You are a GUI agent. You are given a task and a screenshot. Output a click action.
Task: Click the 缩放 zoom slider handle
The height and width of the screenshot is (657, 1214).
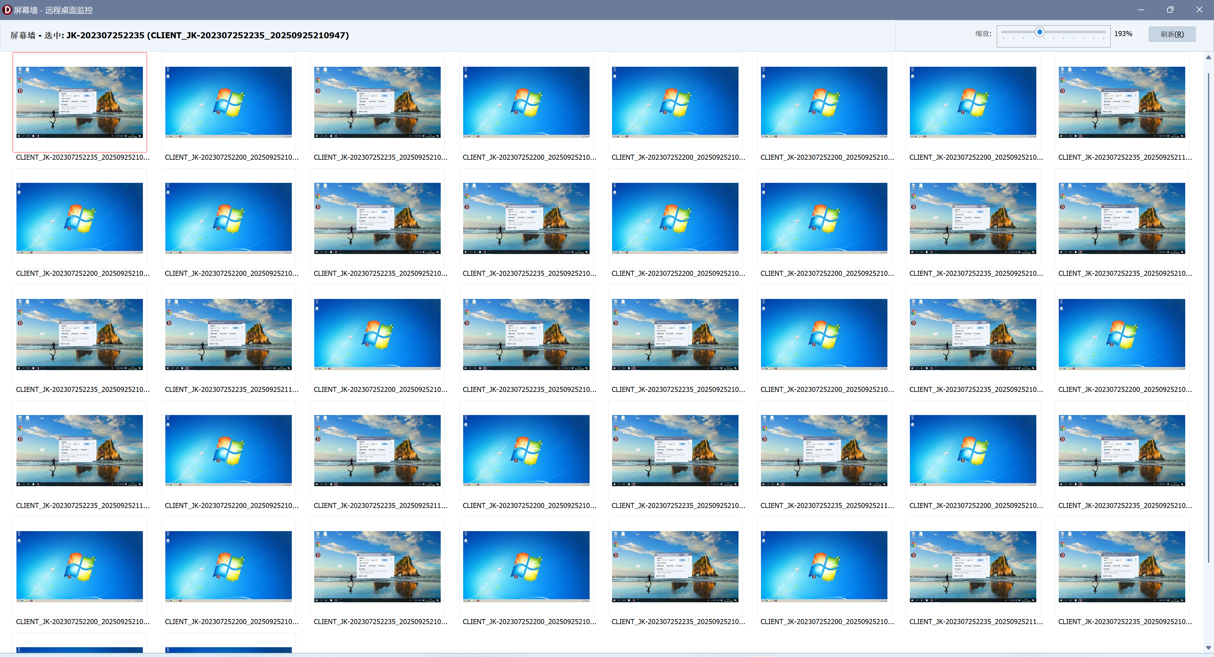[x=1039, y=32]
